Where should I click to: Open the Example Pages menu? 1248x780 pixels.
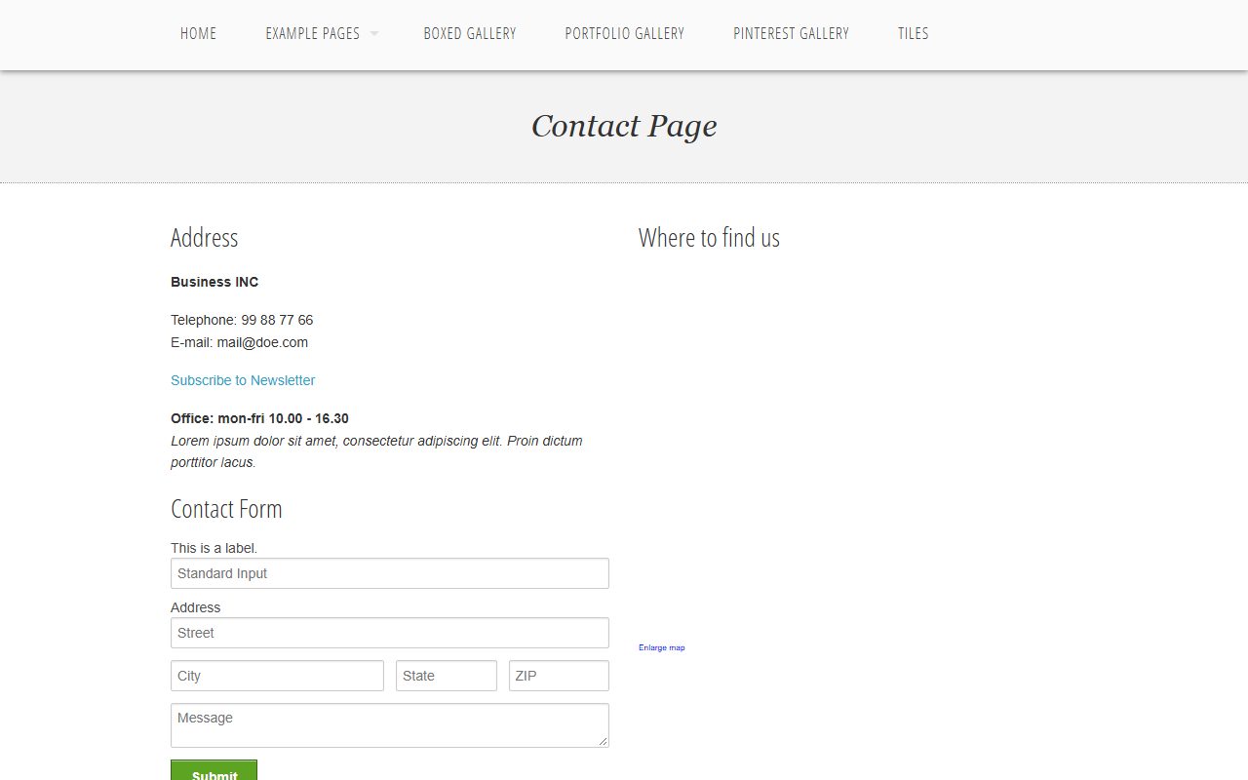(x=312, y=33)
